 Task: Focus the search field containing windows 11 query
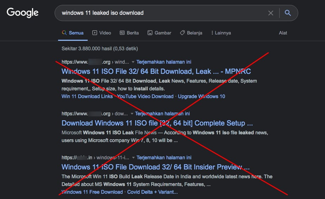[176, 13]
